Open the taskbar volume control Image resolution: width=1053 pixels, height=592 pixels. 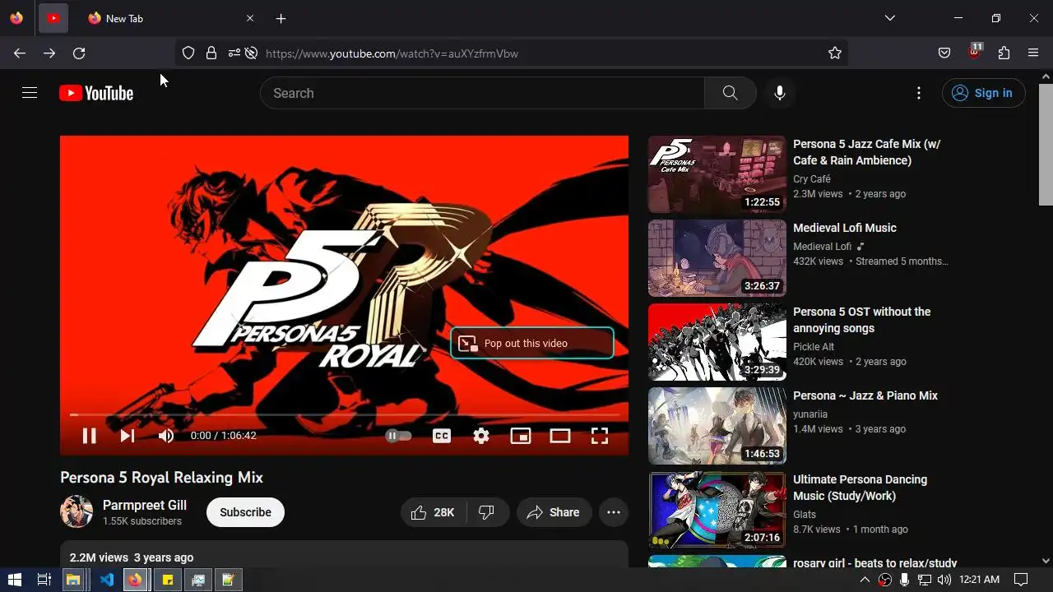[x=944, y=580]
